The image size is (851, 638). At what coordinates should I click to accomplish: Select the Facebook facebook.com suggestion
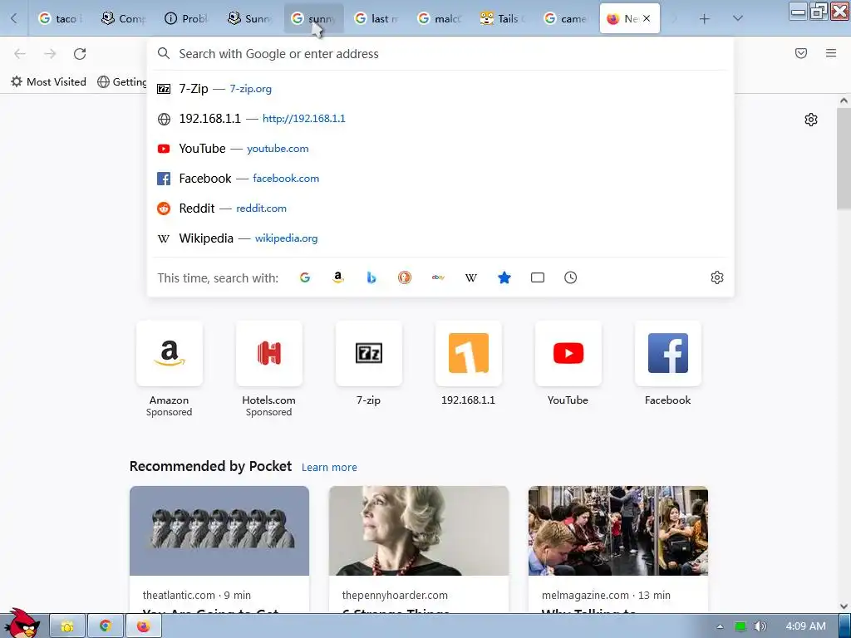(440, 179)
